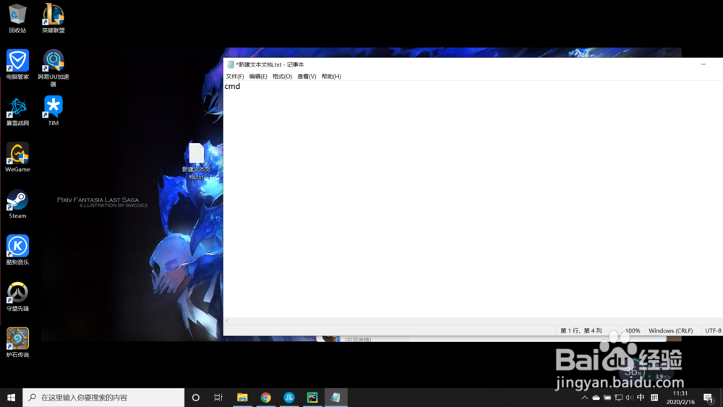Click the Notepad title bar icon
Image resolution: width=723 pixels, height=407 pixels.
point(231,64)
